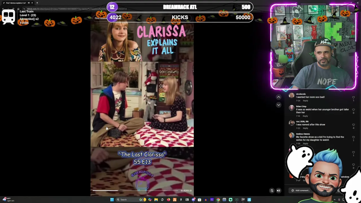Image resolution: width=361 pixels, height=203 pixels.
Task: Like Brian Crisp's comment
Action: coord(353,110)
